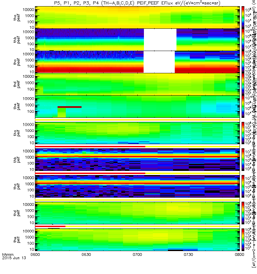
Task: Select the 'thc peif' y-axis panel label
Action: pos(17,186)
